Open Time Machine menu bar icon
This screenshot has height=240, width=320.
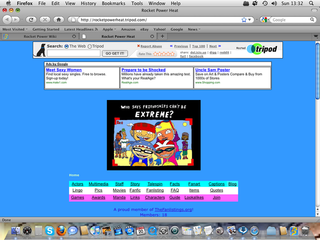pos(265,3)
